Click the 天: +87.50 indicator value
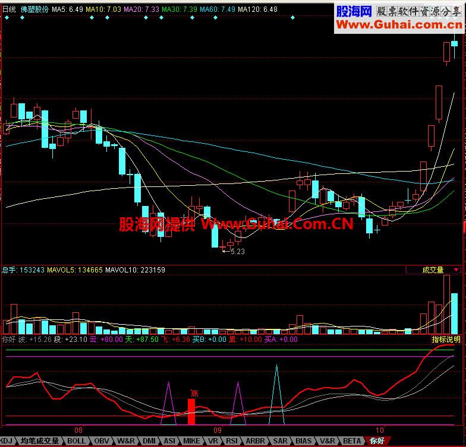466x447 pixels. click(141, 340)
